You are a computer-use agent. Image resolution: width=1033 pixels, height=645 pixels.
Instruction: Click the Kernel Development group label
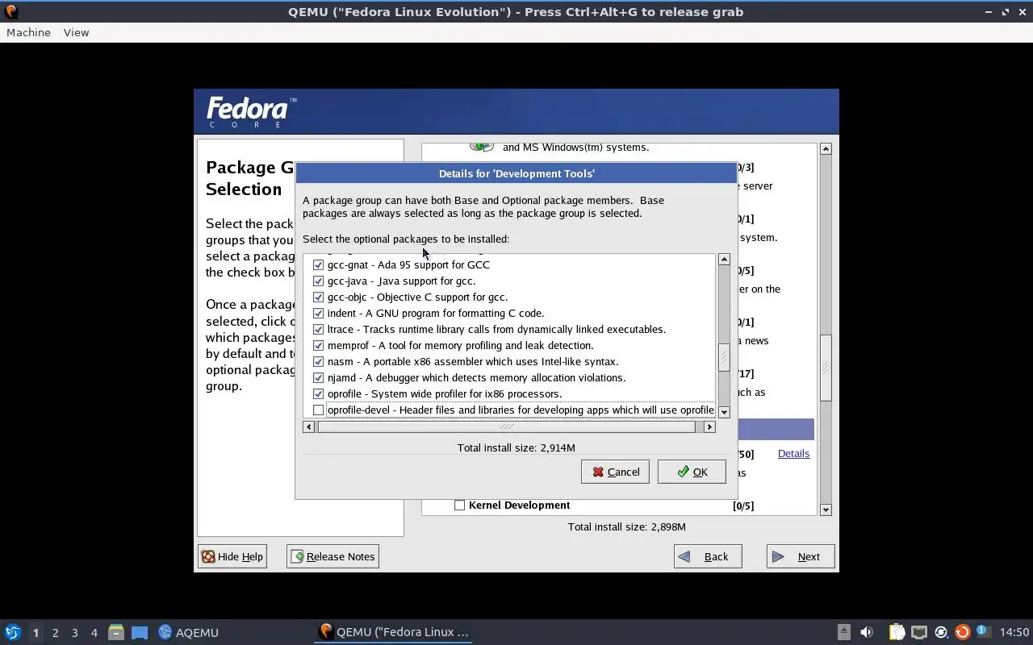click(519, 505)
